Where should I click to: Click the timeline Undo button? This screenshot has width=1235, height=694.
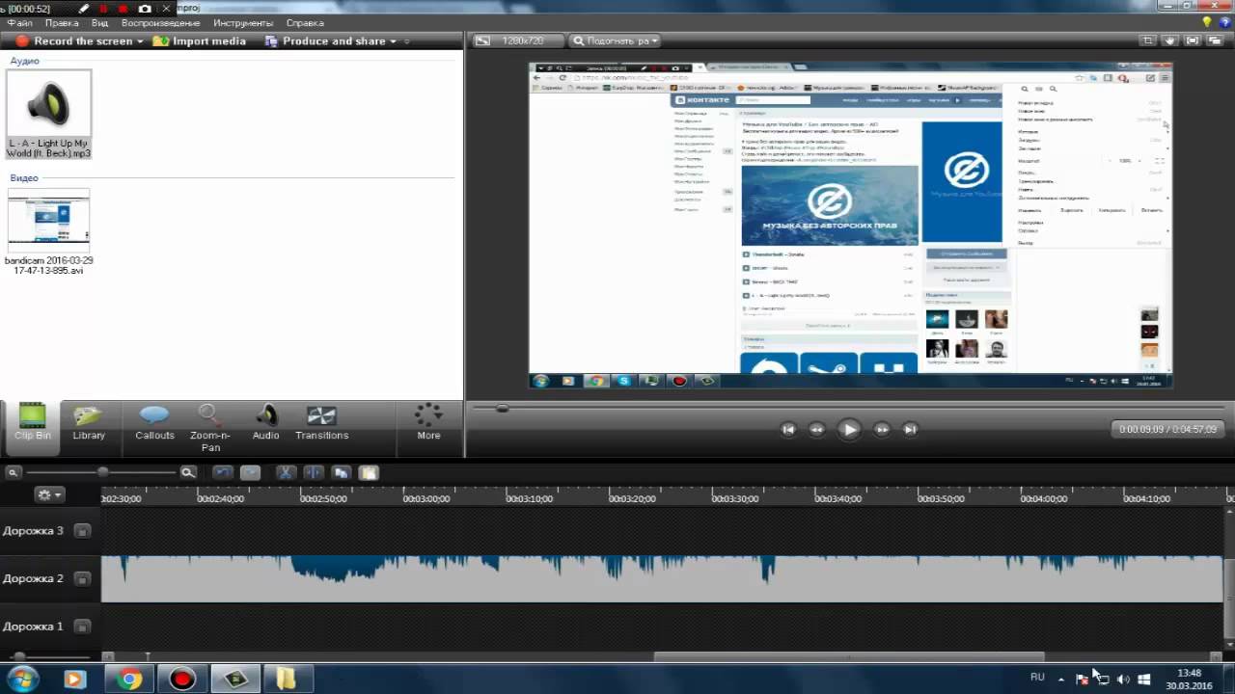tap(223, 472)
